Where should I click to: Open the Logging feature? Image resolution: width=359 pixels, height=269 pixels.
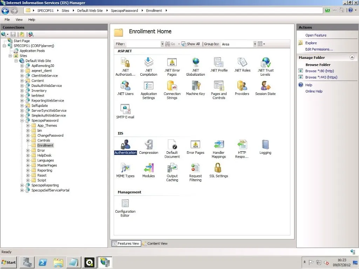pyautogui.click(x=265, y=147)
